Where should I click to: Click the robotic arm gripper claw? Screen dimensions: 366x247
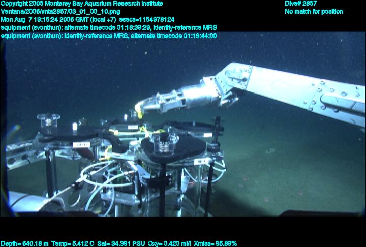click(x=157, y=104)
